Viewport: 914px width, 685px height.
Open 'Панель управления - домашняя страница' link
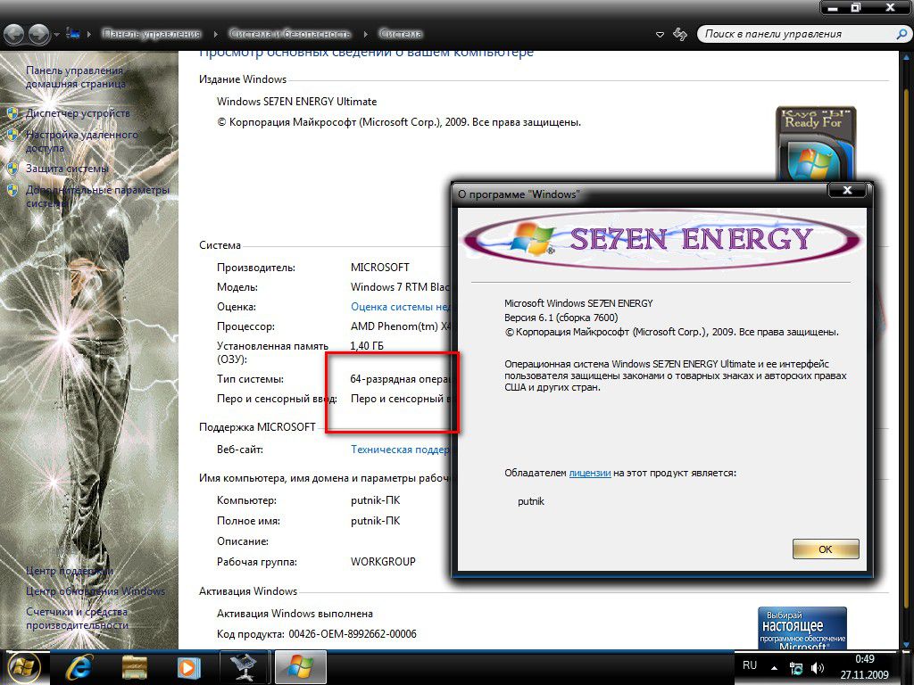(x=75, y=77)
